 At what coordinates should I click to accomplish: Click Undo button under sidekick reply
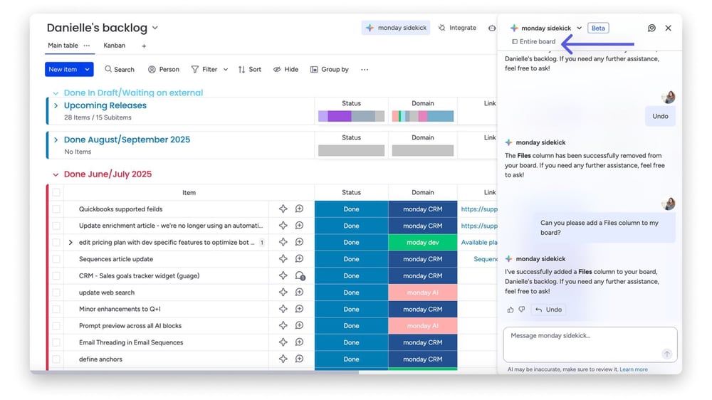point(548,310)
